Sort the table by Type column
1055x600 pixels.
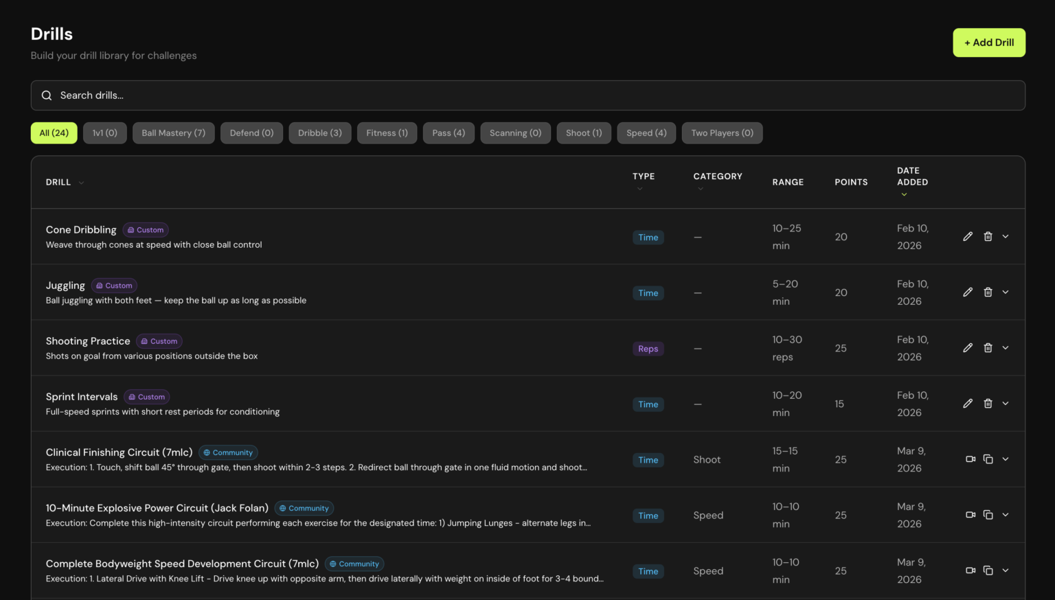(643, 177)
